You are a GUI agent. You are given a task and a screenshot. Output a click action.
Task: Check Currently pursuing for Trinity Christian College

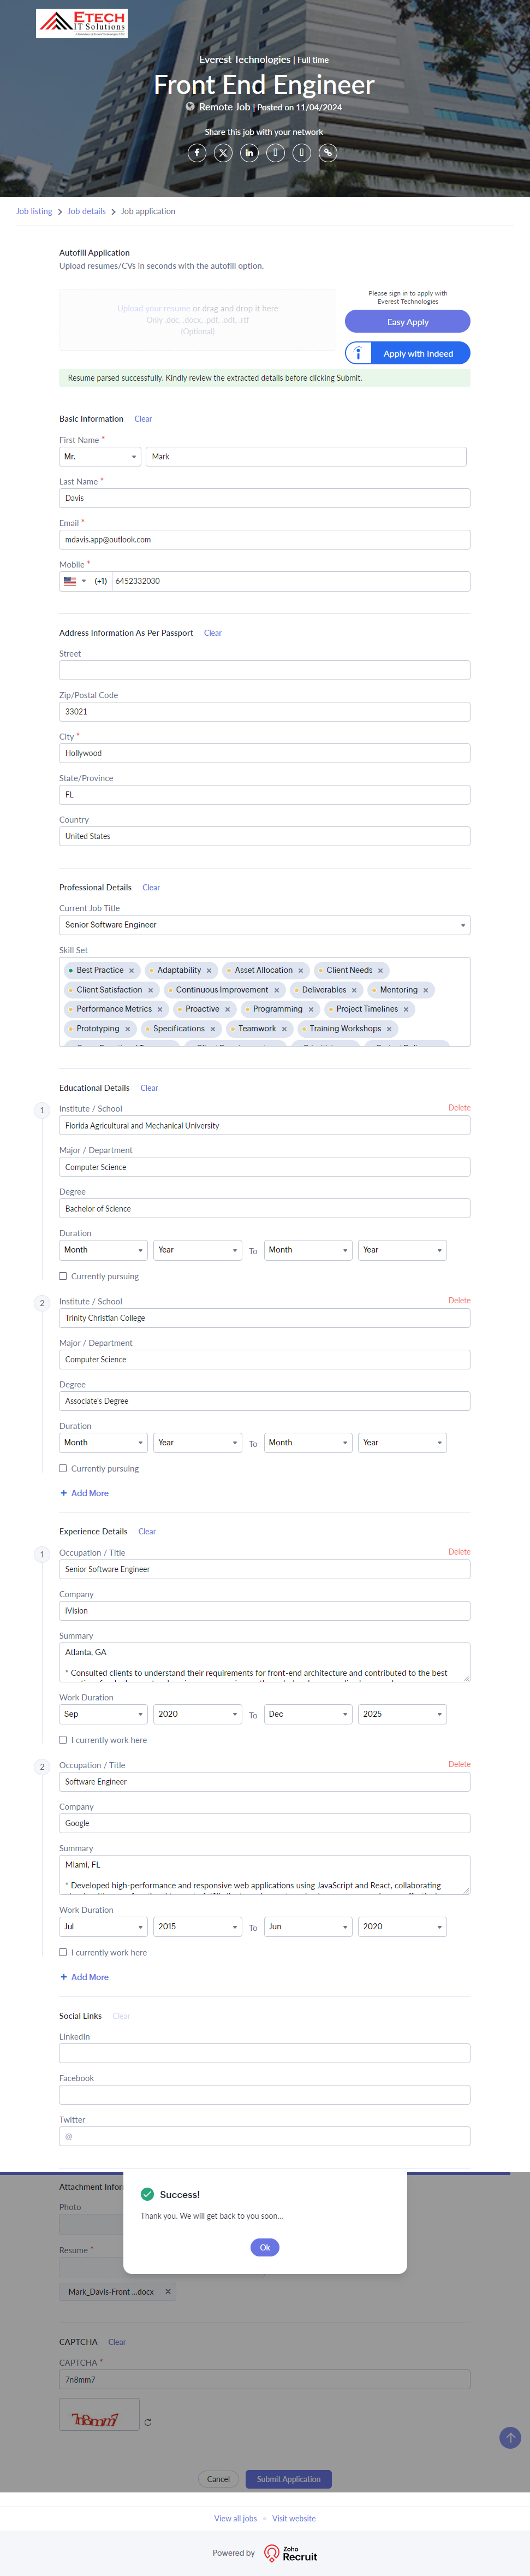click(x=63, y=1469)
